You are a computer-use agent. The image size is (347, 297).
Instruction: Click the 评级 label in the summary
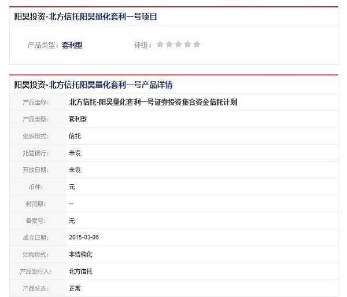click(143, 45)
